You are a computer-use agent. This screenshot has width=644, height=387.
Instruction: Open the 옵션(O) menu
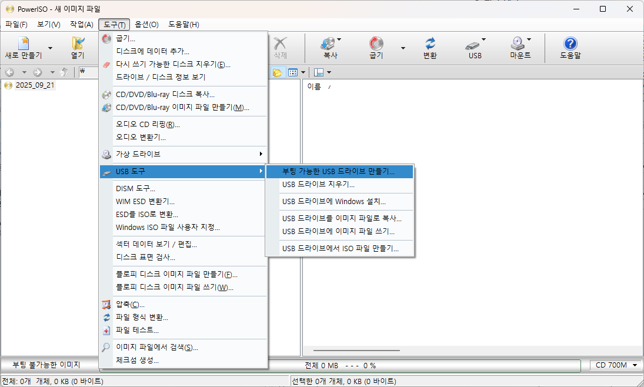146,25
